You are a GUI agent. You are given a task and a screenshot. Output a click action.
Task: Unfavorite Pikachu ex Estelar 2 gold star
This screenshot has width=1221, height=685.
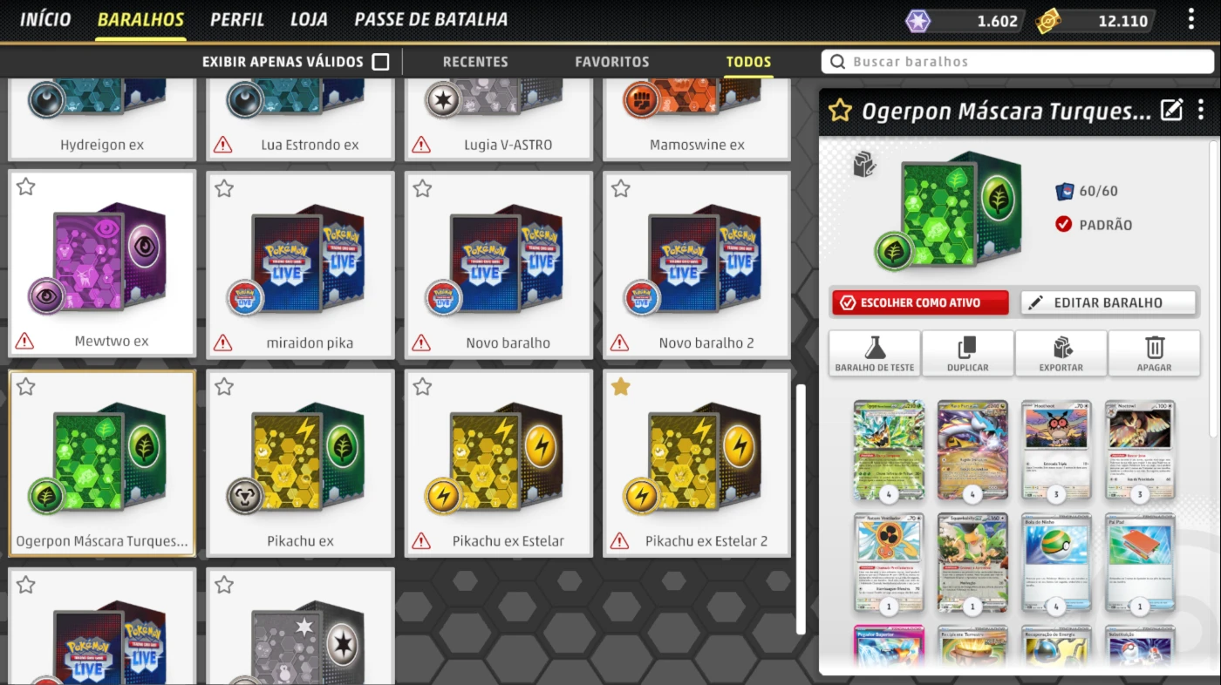coord(621,386)
